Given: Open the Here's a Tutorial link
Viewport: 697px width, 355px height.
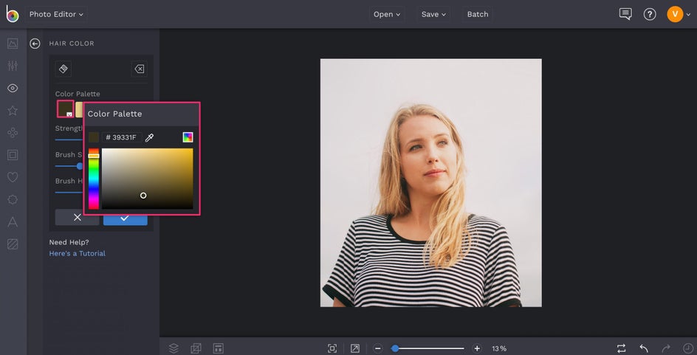Looking at the screenshot, I should [78, 253].
